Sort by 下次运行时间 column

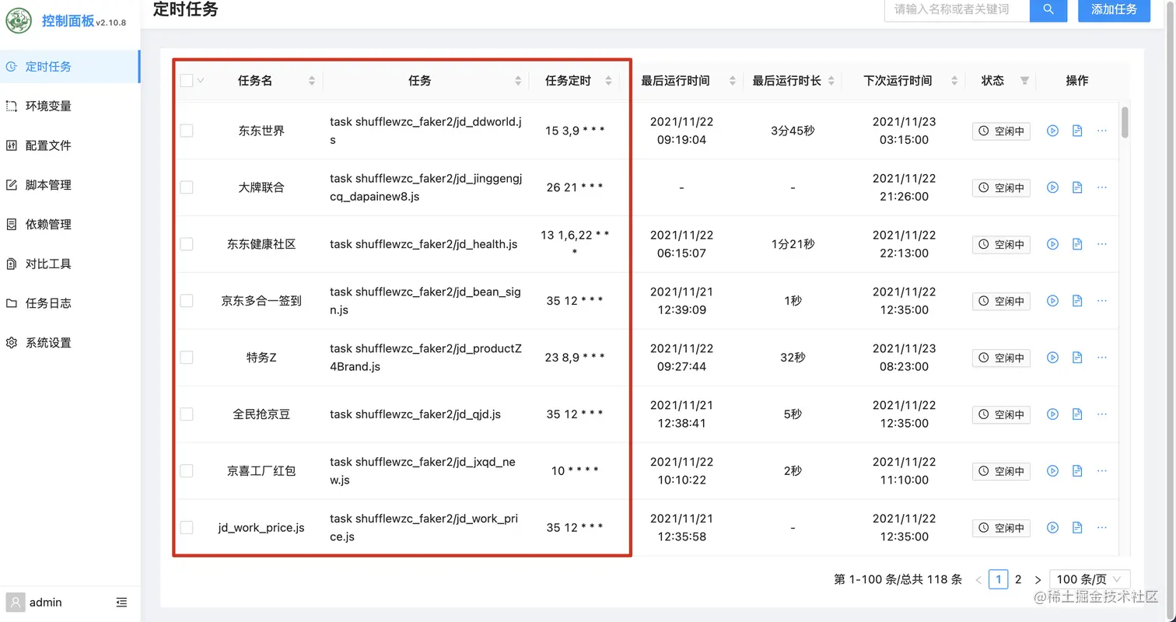tap(954, 81)
